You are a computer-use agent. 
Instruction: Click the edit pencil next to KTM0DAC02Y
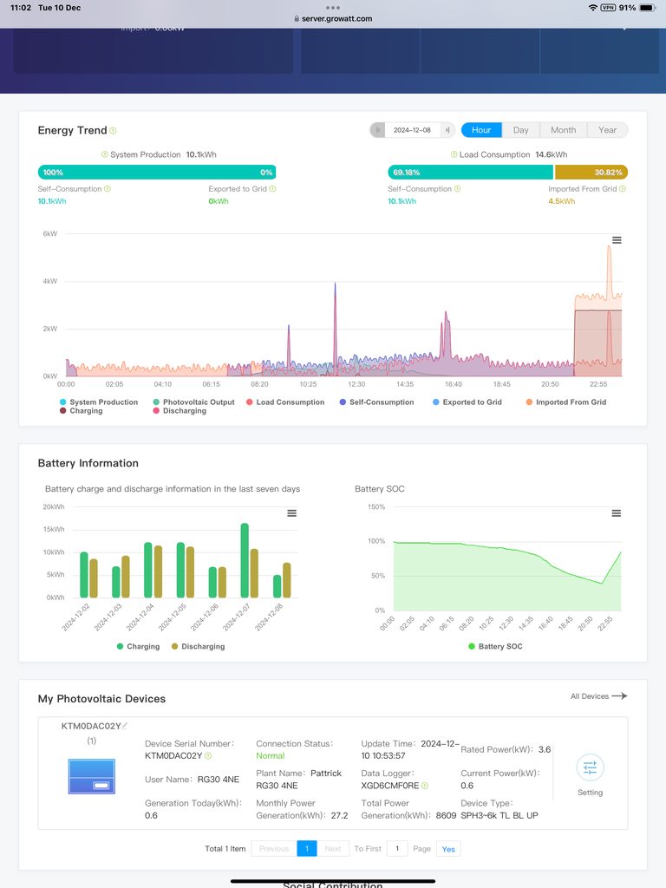(125, 726)
